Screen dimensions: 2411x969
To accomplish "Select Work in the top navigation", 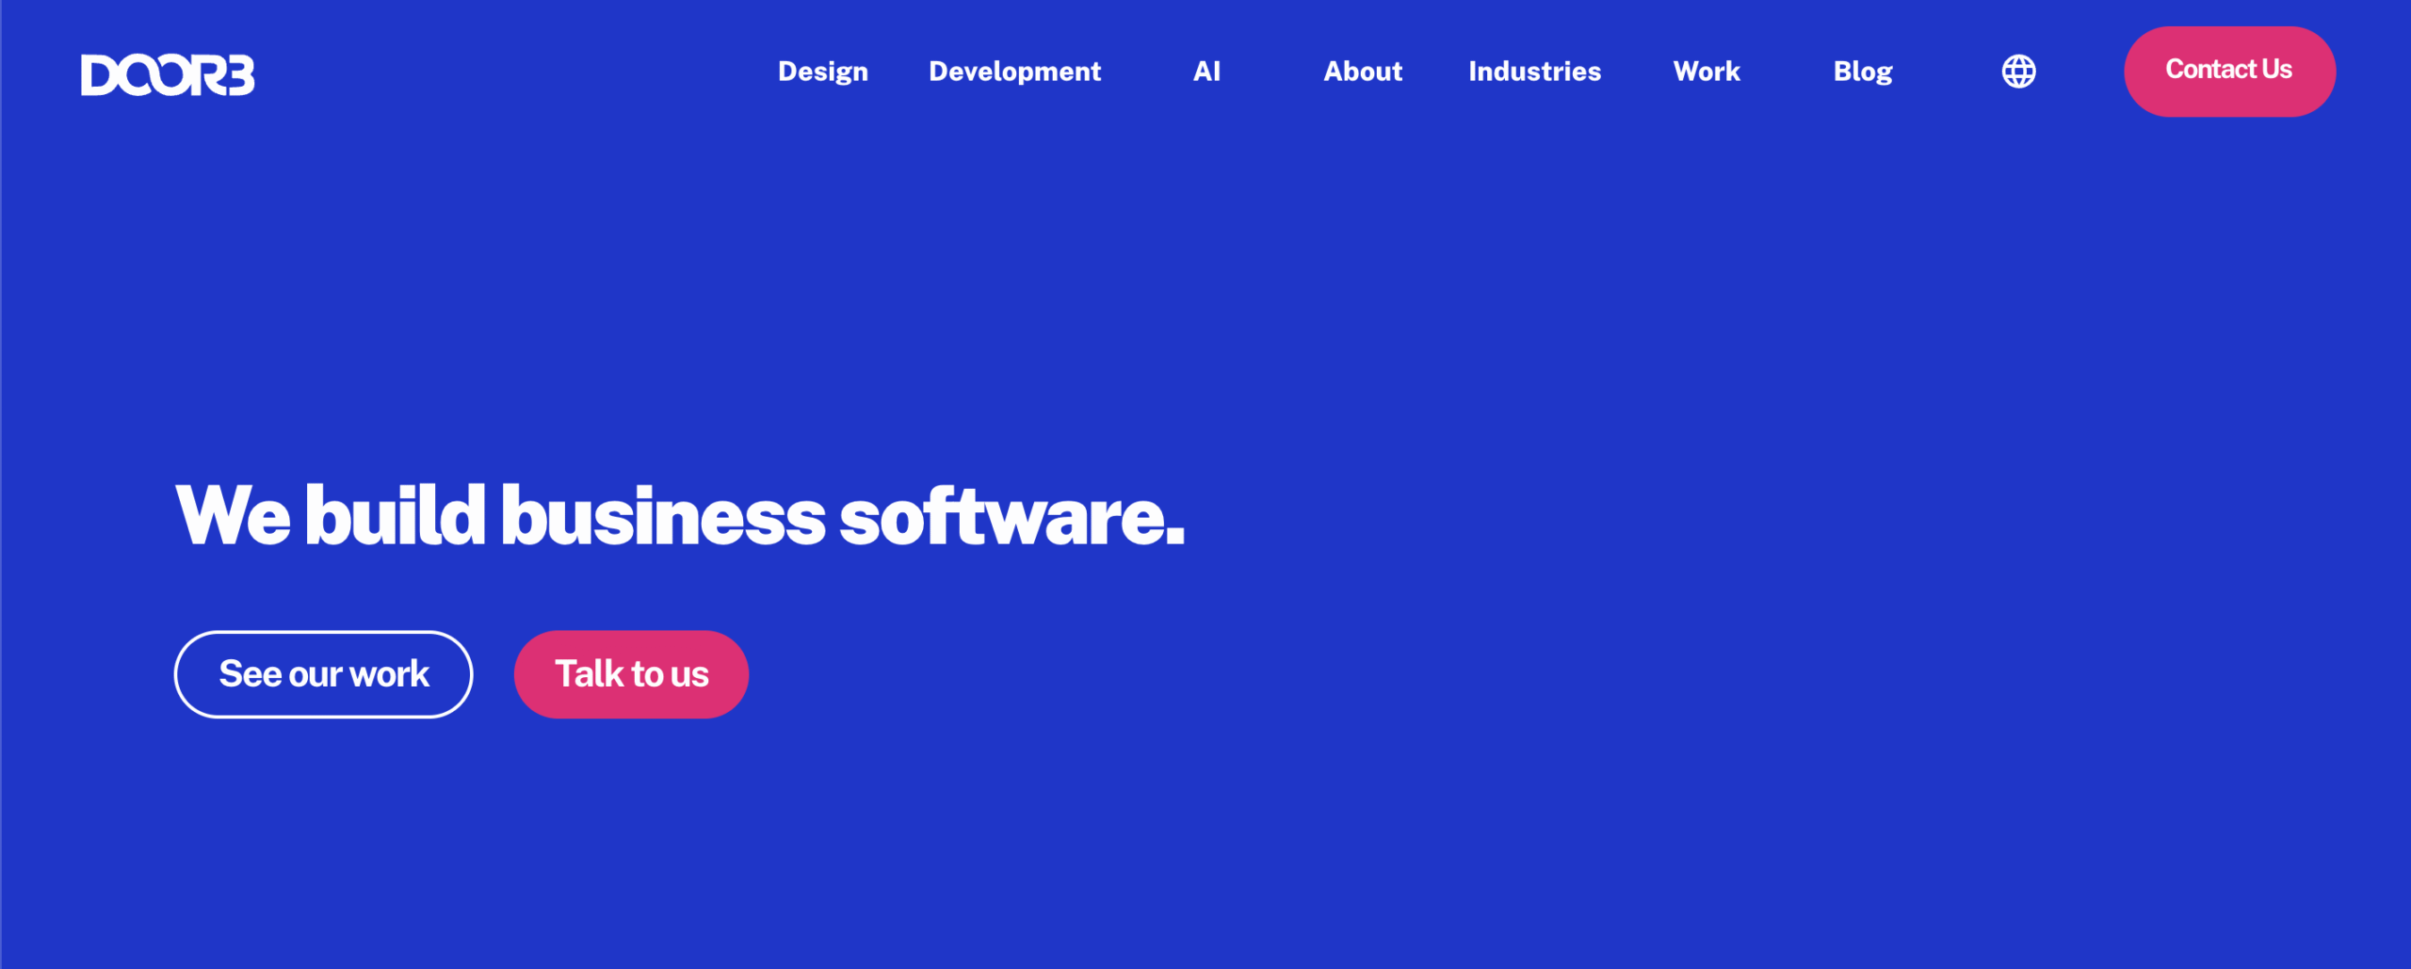I will coord(1706,72).
